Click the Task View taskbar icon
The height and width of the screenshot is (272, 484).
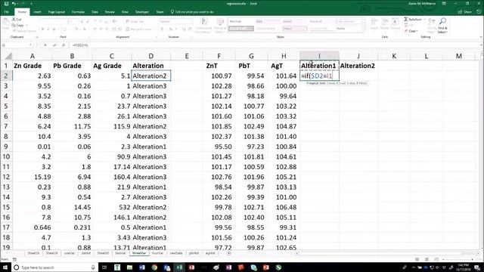(x=104, y=267)
